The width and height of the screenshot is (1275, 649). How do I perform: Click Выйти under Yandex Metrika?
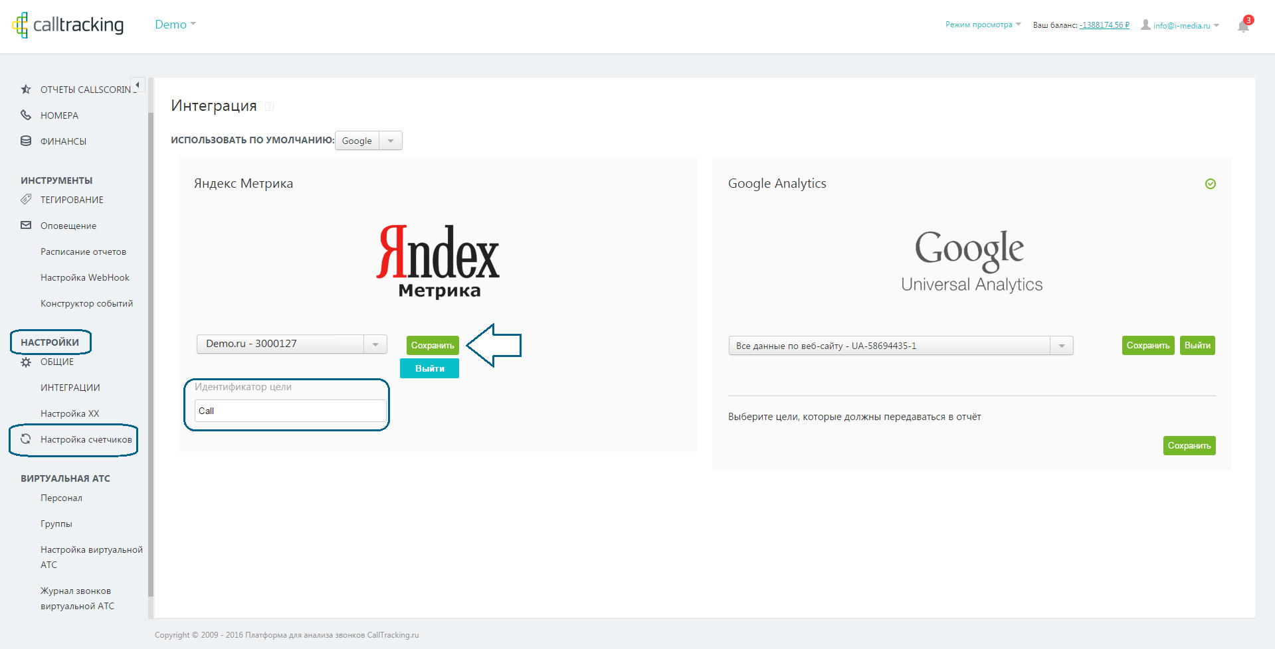point(429,368)
